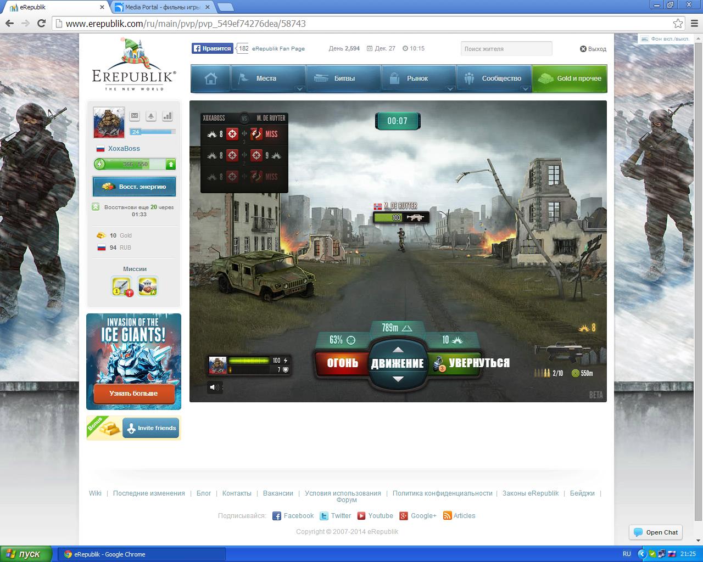The width and height of the screenshot is (703, 562).
Task: Expand the Рынок dropdown arrow
Action: (450, 88)
